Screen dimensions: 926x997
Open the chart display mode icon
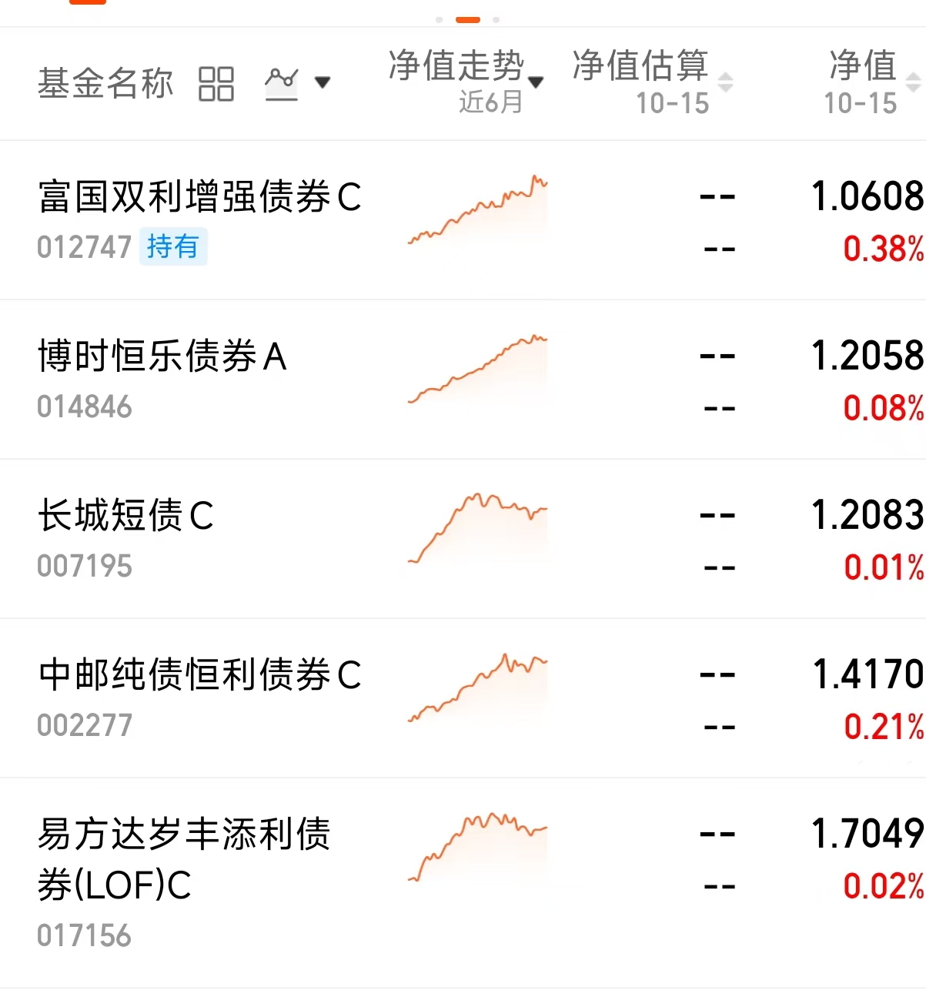[282, 83]
